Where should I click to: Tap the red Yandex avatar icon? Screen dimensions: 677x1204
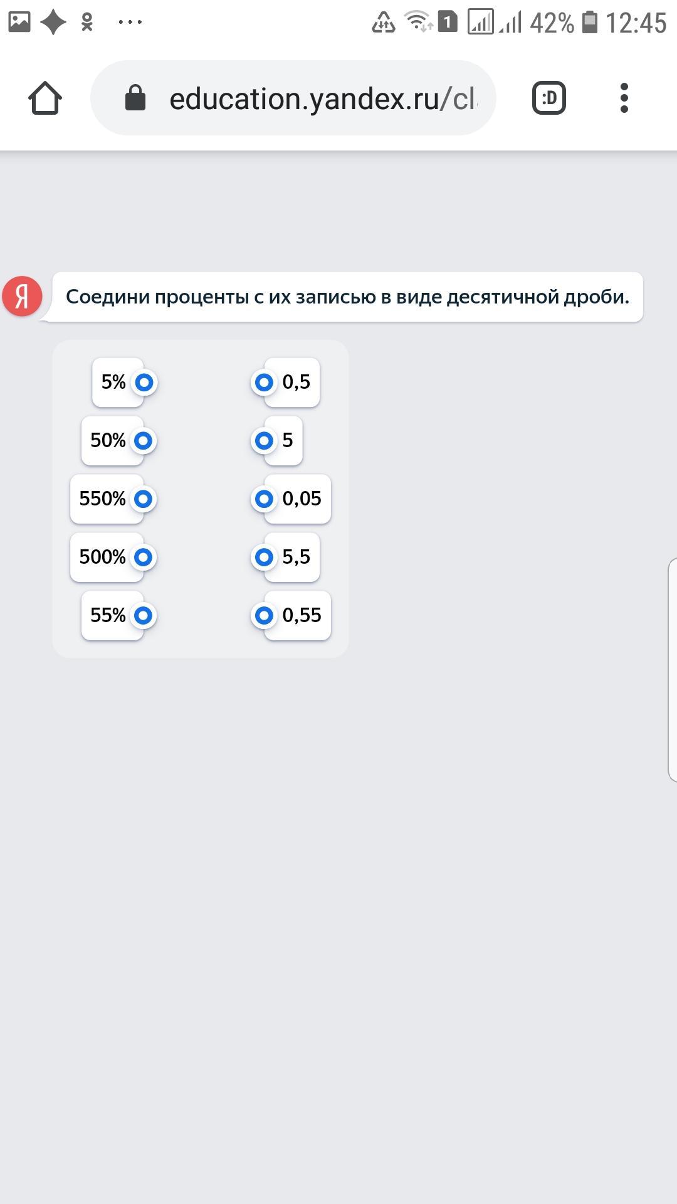click(x=23, y=296)
